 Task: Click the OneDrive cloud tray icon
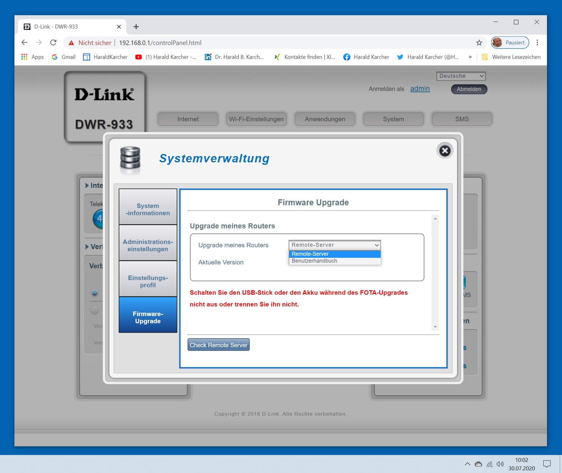coord(478,464)
